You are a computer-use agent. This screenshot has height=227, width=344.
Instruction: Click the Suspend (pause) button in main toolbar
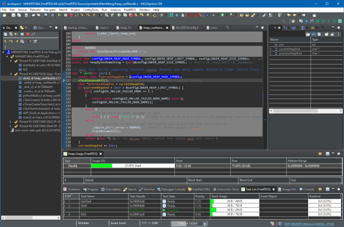click(x=65, y=15)
